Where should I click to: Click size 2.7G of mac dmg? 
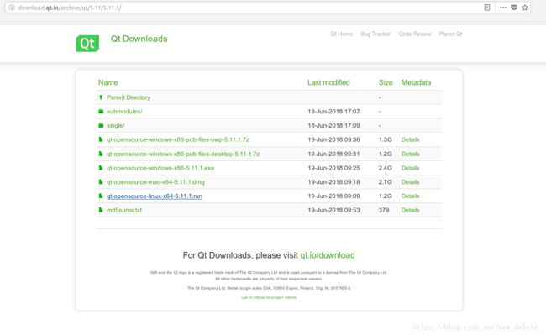pyautogui.click(x=385, y=182)
